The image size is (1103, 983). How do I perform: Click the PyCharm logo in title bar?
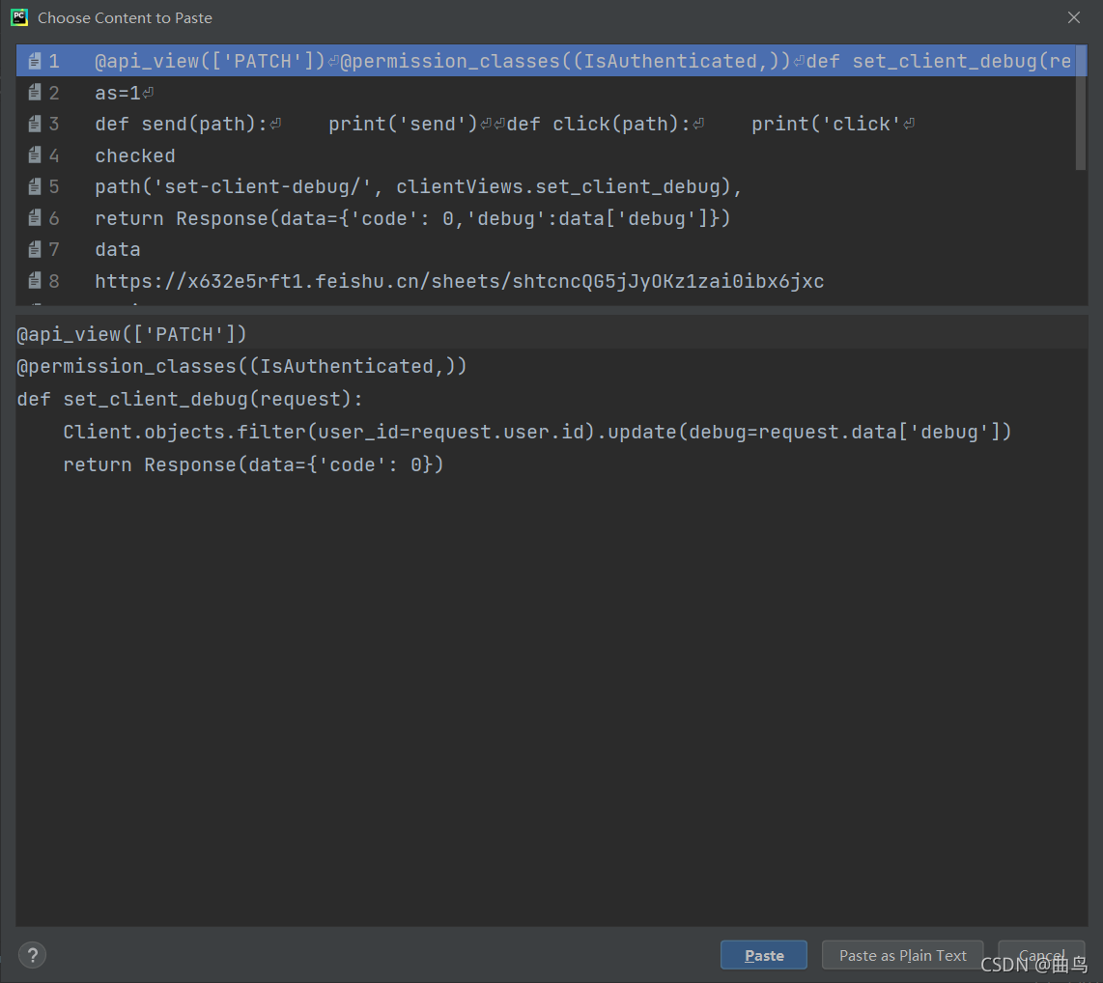(19, 17)
